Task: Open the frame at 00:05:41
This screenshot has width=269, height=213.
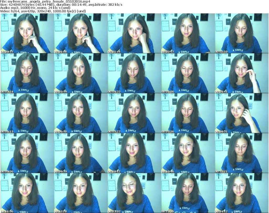Action: [x=242, y=73]
